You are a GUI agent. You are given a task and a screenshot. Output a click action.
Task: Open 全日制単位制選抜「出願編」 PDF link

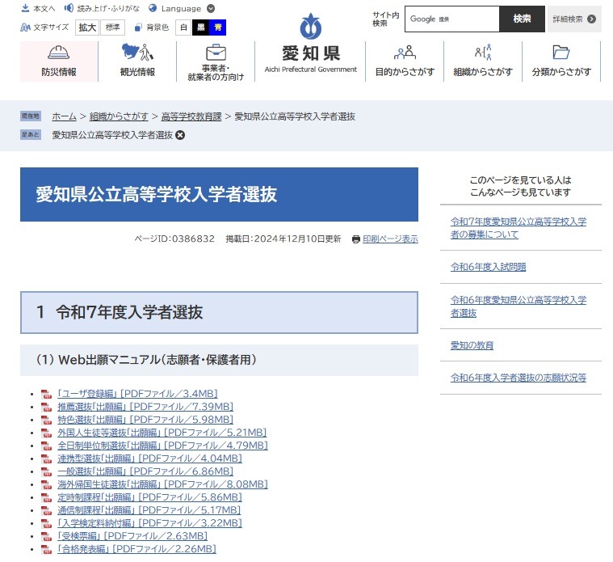(x=162, y=446)
